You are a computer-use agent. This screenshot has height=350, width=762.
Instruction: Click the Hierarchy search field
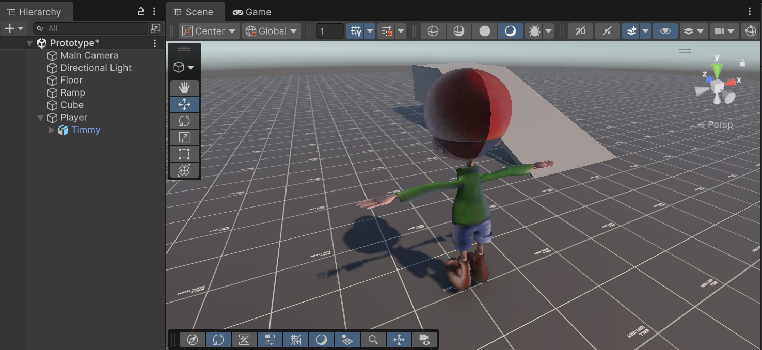91,28
